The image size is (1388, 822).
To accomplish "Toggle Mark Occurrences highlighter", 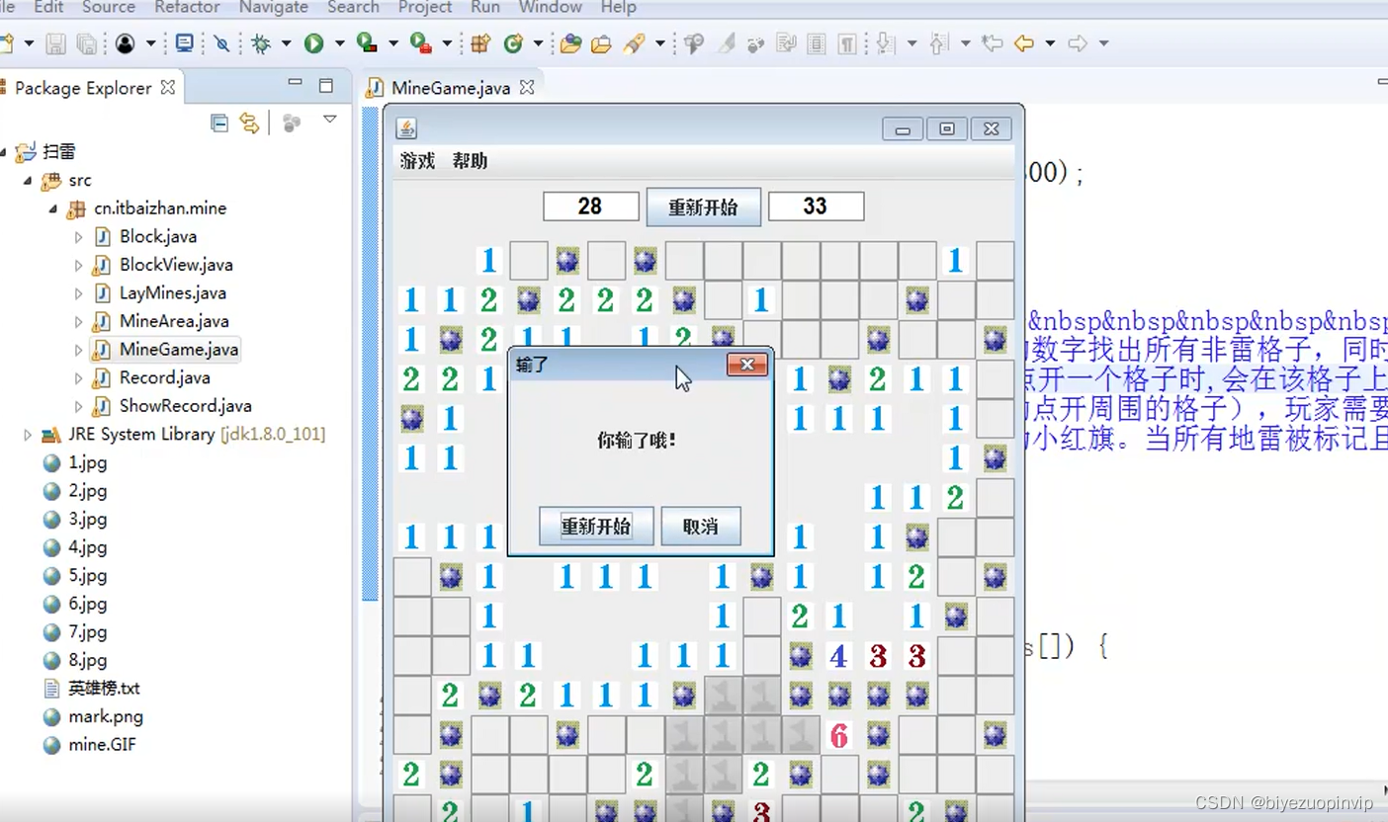I will coord(727,43).
